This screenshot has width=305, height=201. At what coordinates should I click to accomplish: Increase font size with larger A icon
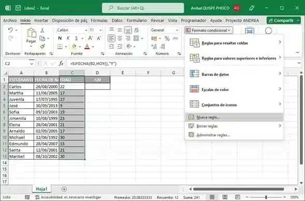pyautogui.click(x=91, y=38)
